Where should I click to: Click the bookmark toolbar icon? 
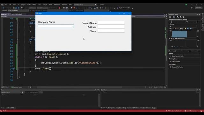tap(106, 8)
